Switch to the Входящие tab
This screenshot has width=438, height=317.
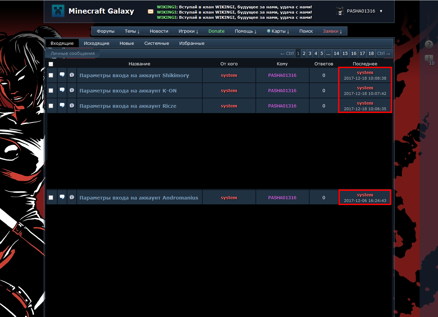[62, 43]
